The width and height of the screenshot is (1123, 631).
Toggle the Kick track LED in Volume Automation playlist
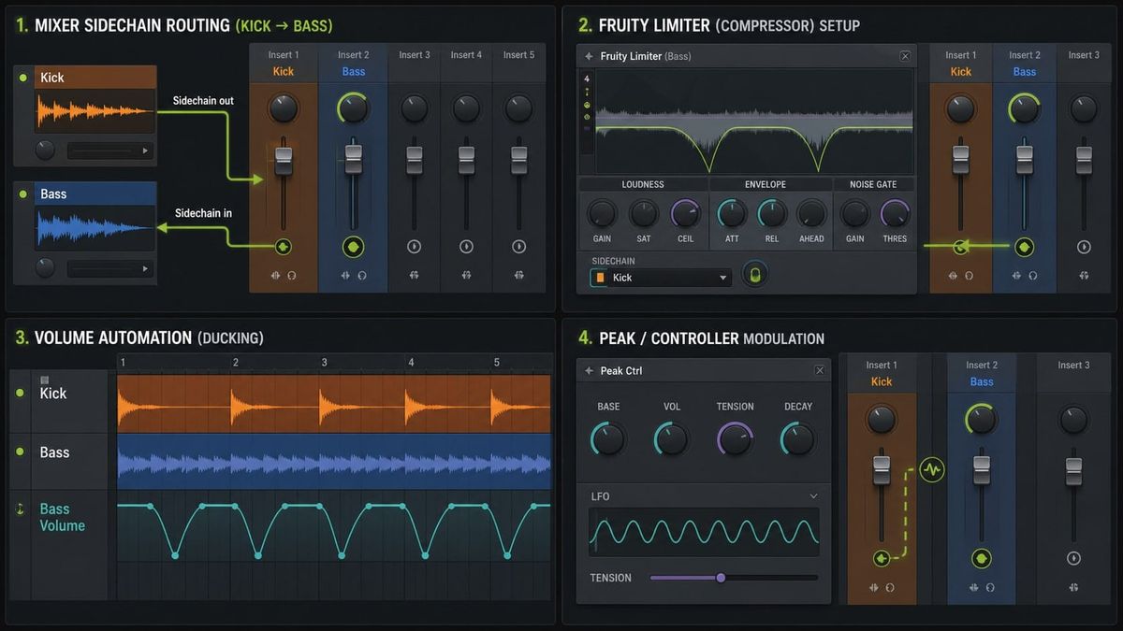click(x=20, y=394)
